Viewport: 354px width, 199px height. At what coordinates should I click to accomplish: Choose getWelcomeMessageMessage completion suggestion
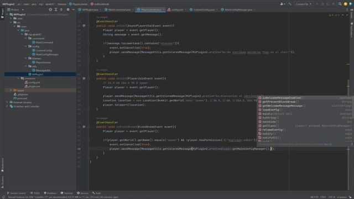pyautogui.click(x=305, y=106)
